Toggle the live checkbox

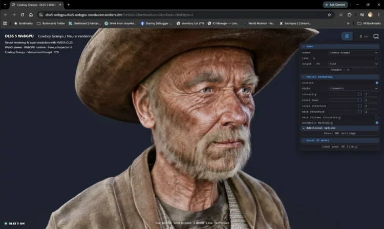(377, 58)
